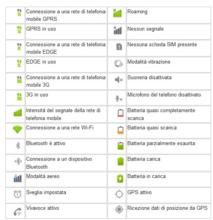Click the red almost-empty battery icon
Image resolution: width=213 pixels, height=220 pixels.
120,113
